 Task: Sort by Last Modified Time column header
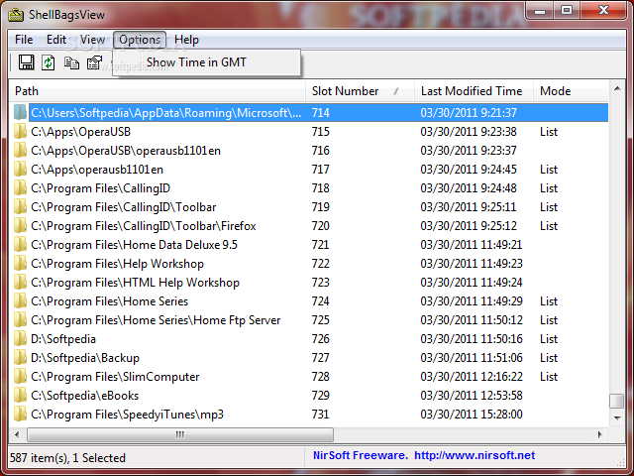(474, 91)
